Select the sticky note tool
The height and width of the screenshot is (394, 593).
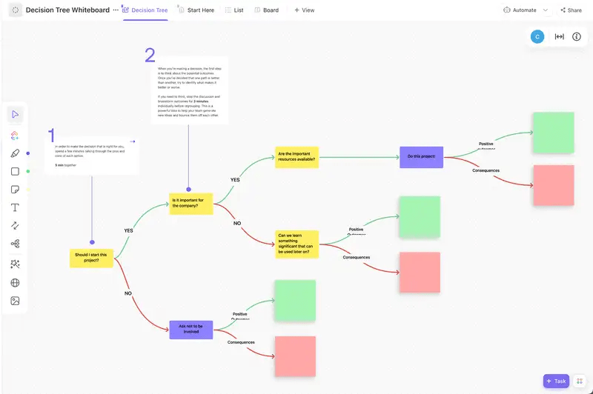click(15, 190)
